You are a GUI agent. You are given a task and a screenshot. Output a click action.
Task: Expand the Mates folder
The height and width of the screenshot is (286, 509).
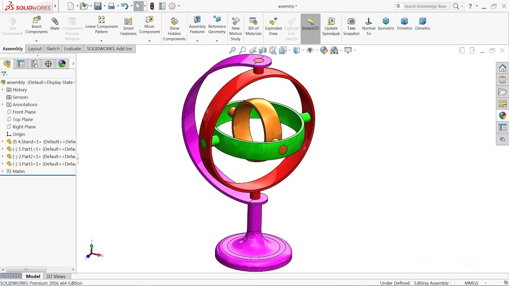point(3,171)
